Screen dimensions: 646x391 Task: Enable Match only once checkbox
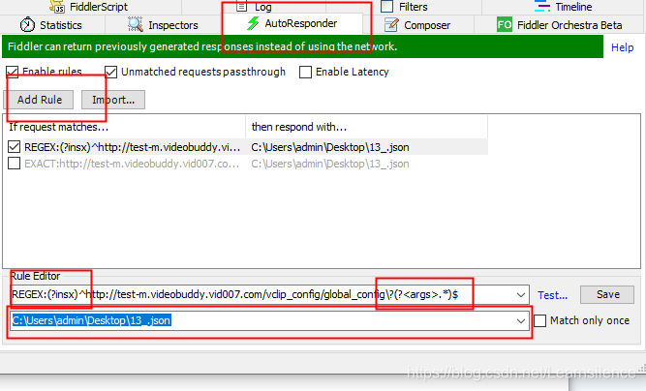540,320
